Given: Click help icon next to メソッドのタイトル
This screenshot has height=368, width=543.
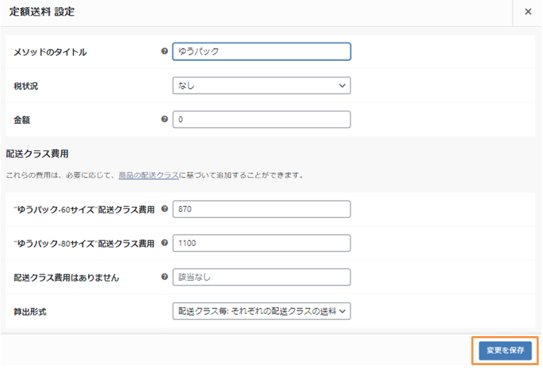Looking at the screenshot, I should (165, 51).
